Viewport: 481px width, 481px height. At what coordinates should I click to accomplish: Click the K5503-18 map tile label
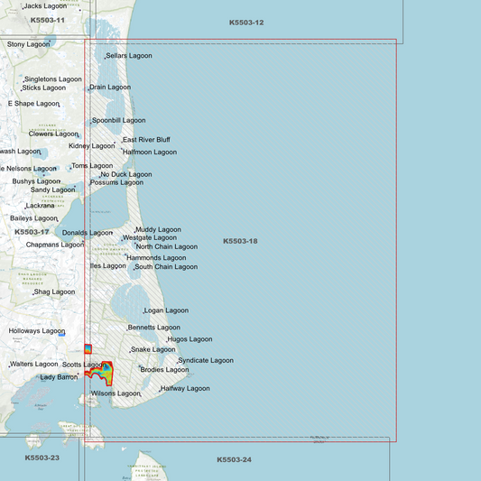click(x=240, y=241)
